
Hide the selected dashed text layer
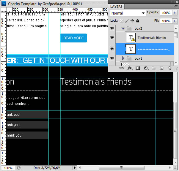[112, 49]
